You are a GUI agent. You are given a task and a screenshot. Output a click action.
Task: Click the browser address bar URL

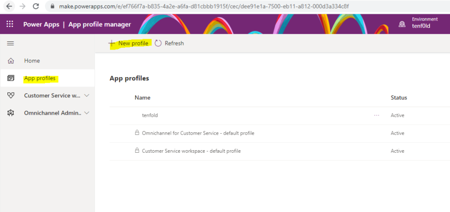tap(204, 6)
